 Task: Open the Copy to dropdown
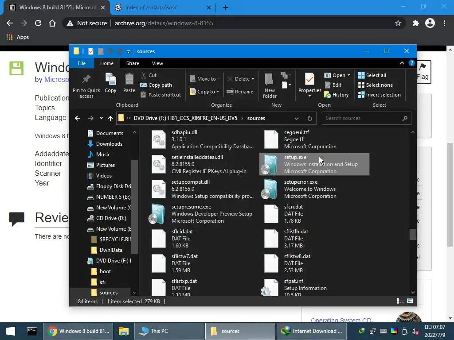204,92
